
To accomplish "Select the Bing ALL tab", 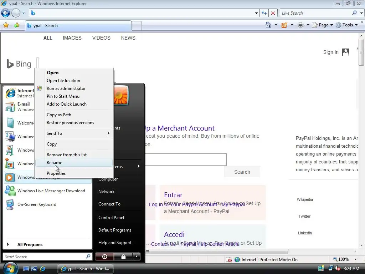I will click(48, 38).
